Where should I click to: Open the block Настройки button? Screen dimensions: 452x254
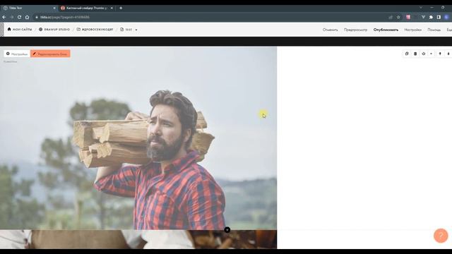tap(17, 54)
